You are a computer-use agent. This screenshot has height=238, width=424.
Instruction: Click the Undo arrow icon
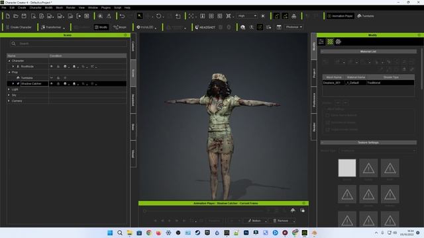tap(122, 16)
